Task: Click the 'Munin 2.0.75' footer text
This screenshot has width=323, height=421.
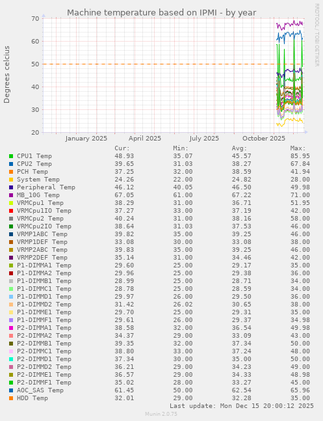Action: click(161, 414)
